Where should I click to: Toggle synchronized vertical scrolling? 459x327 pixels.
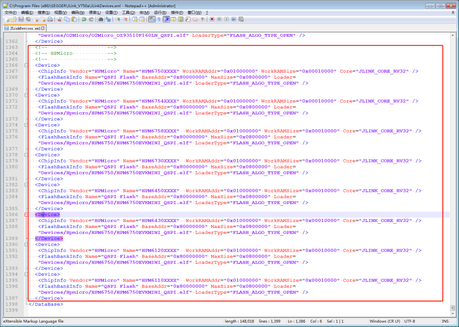pos(136,19)
